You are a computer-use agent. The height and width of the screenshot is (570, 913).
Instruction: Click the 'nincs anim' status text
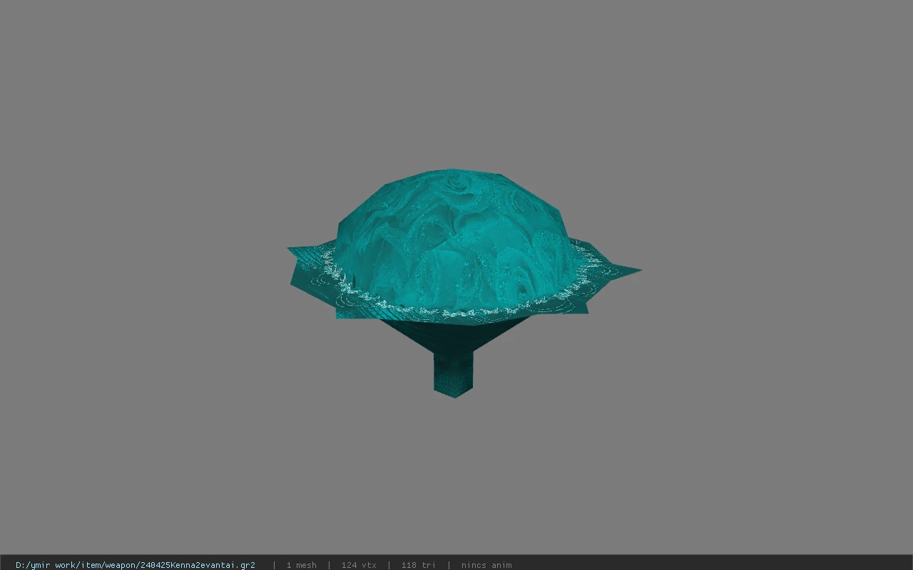(x=486, y=565)
